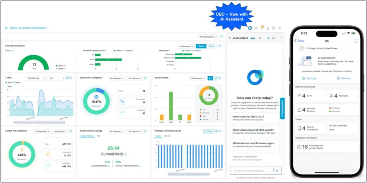Open All Networks dropdown in Switch Power Savings
The image size is (367, 183).
click(x=116, y=131)
